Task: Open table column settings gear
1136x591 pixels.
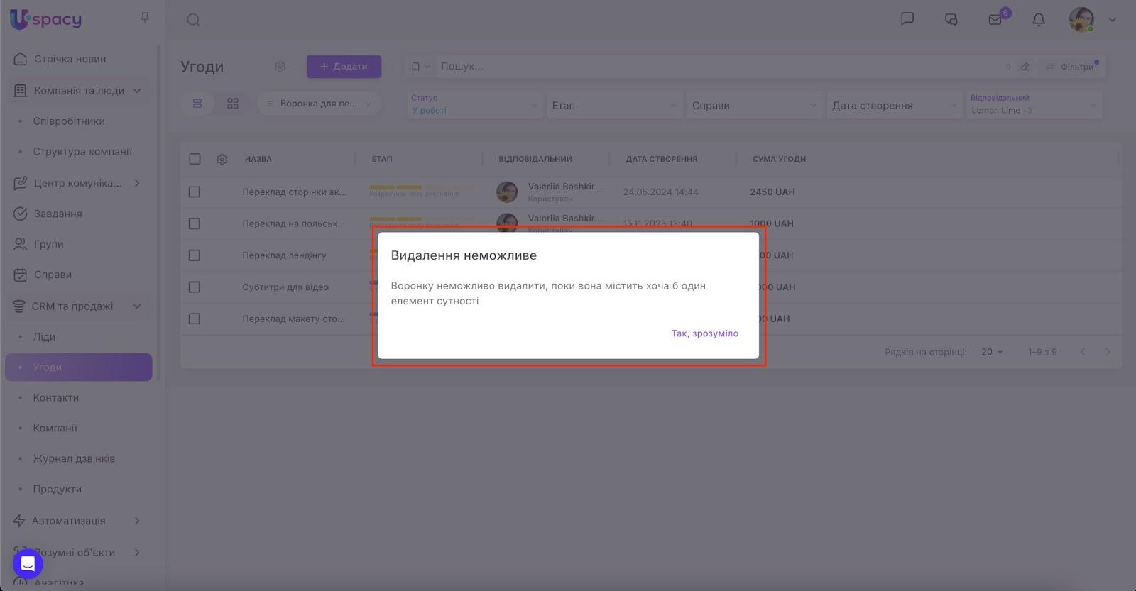Action: pyautogui.click(x=222, y=160)
